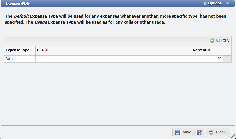Screen dimensions: 236x139
Task: Click the save-and-close icon button
Action: 199,132
